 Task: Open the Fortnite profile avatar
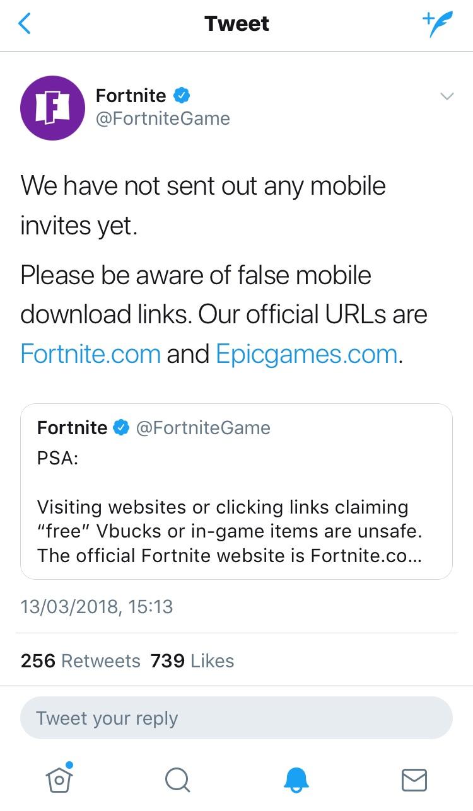click(x=53, y=108)
